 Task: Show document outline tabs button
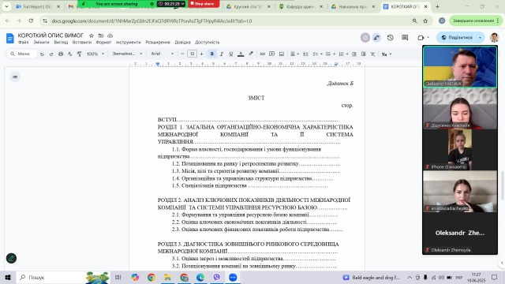coord(15,77)
